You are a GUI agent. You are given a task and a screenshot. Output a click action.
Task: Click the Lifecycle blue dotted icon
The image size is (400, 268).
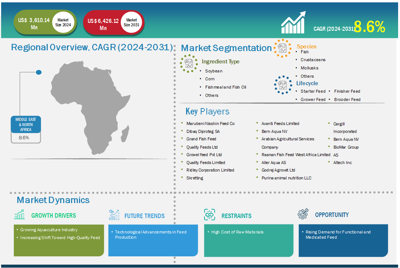pos(283,85)
